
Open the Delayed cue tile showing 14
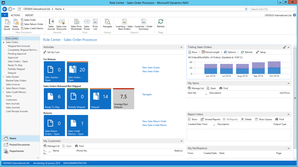pos(101,99)
